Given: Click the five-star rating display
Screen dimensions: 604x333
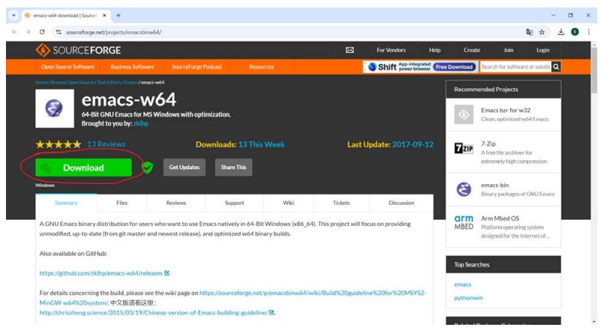Looking at the screenshot, I should coord(58,144).
